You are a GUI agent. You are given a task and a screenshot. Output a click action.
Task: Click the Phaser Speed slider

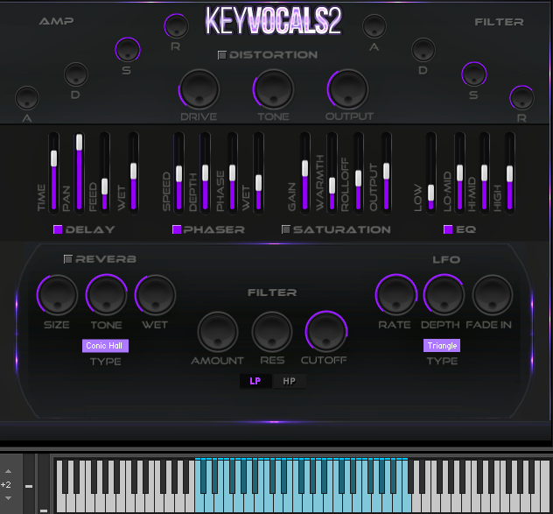coord(178,173)
